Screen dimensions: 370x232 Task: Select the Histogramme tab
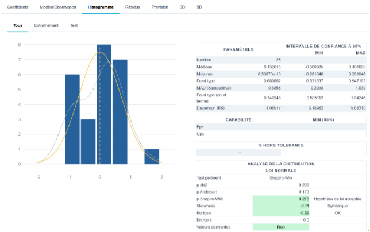[x=101, y=7]
